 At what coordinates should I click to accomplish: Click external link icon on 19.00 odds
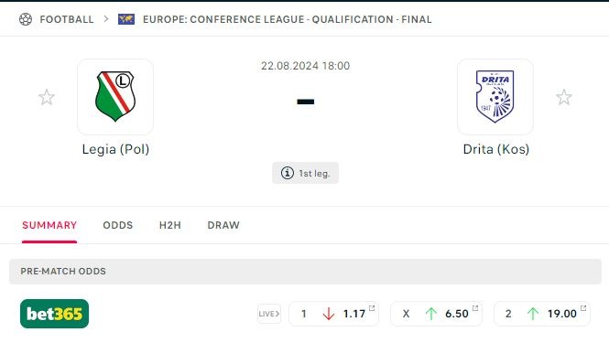point(583,308)
